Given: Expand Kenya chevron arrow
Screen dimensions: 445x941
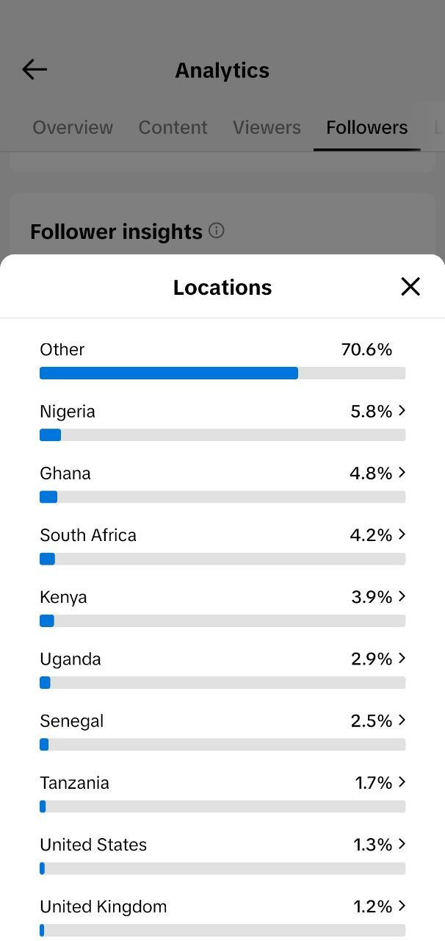Looking at the screenshot, I should pos(402,596).
